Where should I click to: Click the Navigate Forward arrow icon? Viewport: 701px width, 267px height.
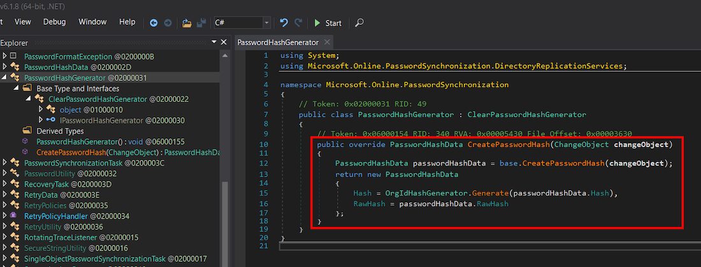168,23
